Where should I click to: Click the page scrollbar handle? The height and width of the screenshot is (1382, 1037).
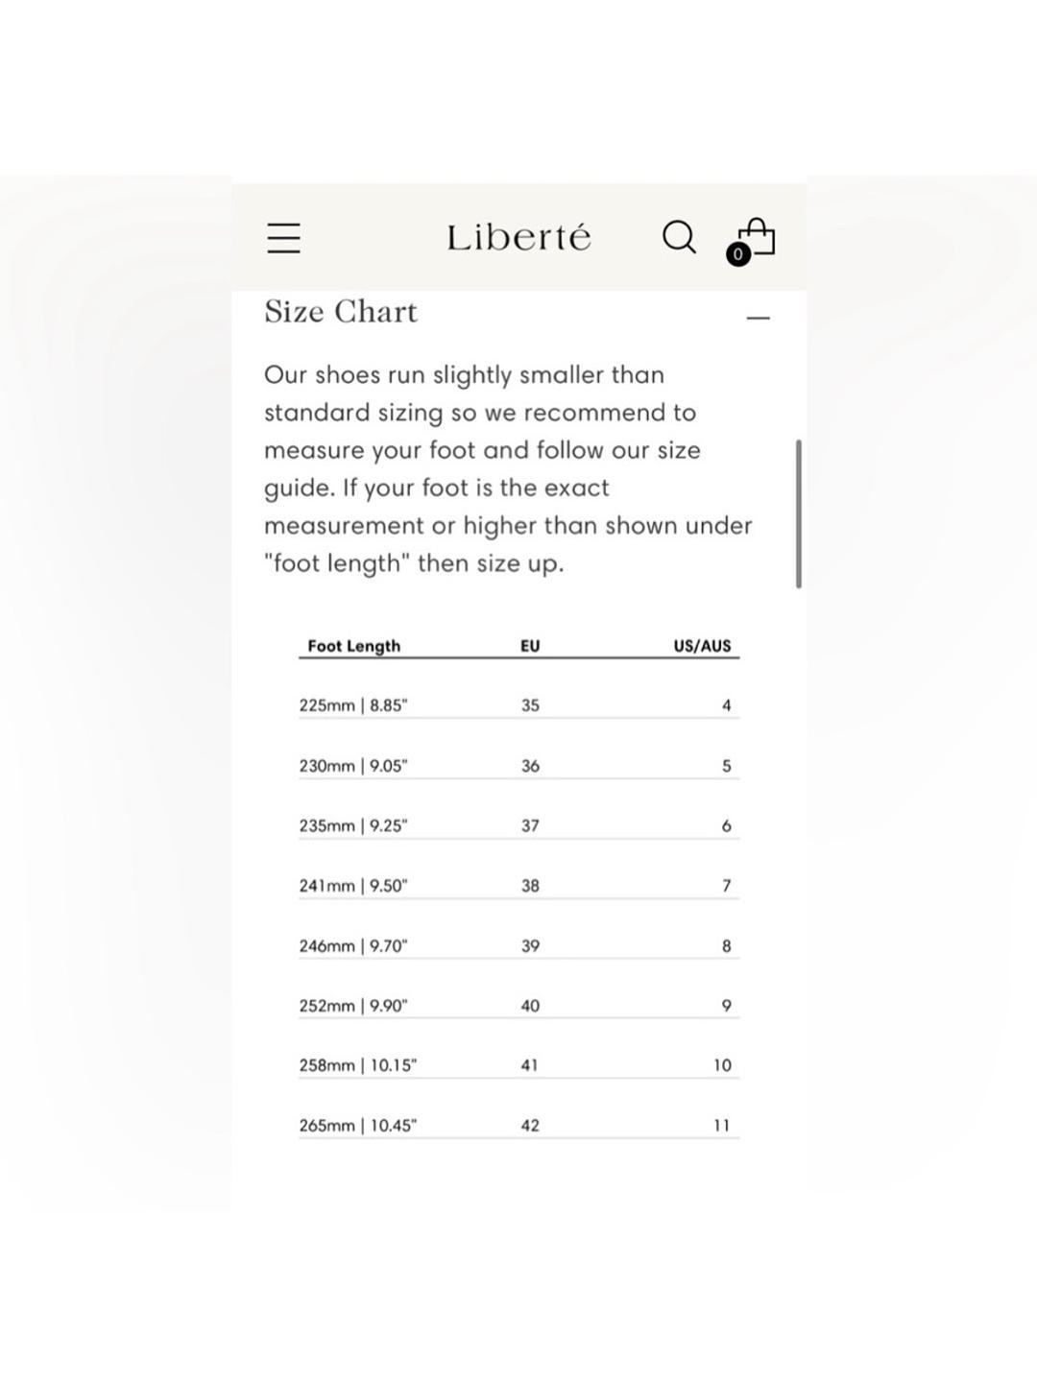point(799,513)
